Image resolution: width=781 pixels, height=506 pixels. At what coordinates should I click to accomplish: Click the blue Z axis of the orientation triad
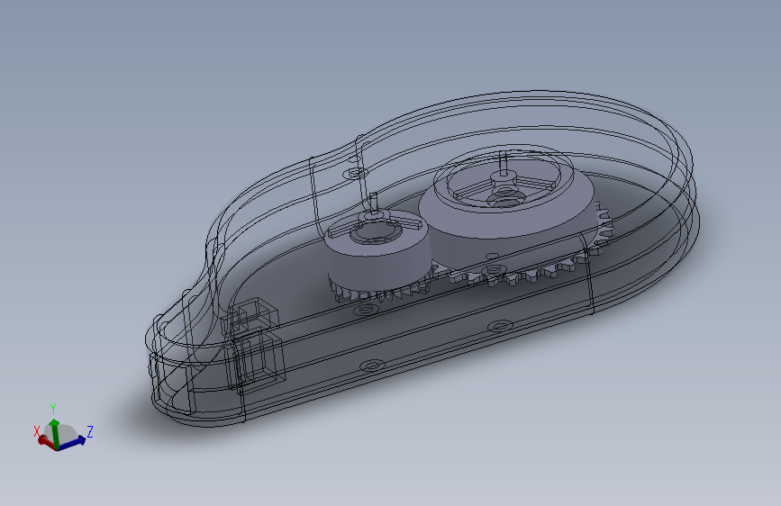73,442
